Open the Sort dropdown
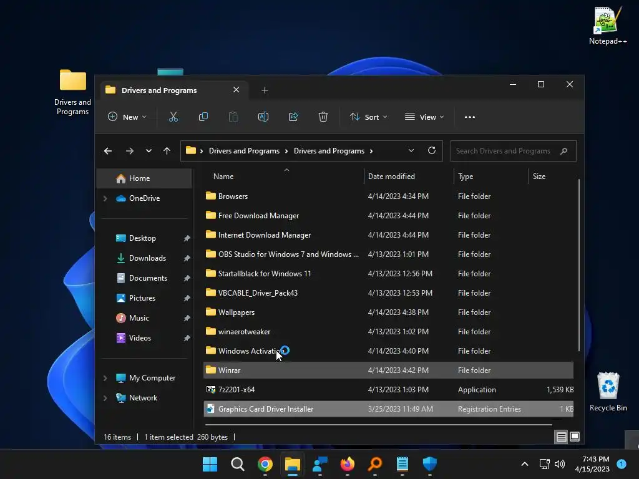The image size is (639, 479). (368, 117)
